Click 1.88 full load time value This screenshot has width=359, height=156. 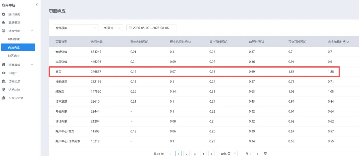pyautogui.click(x=331, y=72)
